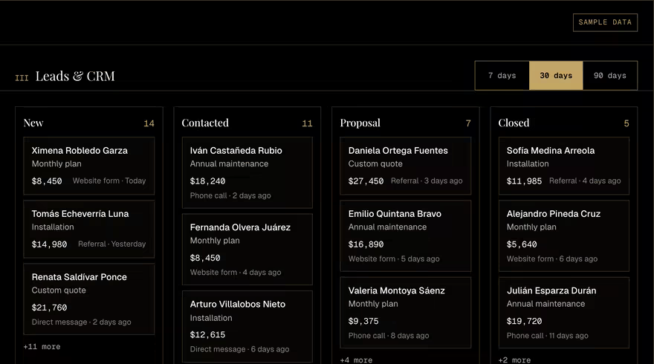The height and width of the screenshot is (364, 654).
Task: Click the $12,615 amount
Action: point(207,335)
